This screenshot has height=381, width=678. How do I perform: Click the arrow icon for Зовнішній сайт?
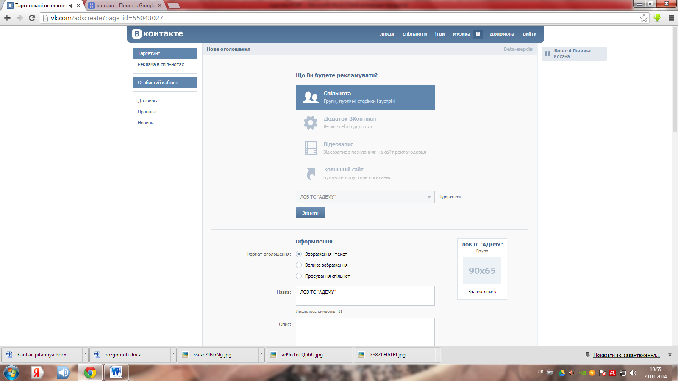(311, 174)
